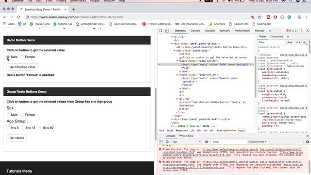Image resolution: width=311 pixels, height=175 pixels.
Task: Collapse the first radio-inline label node
Action: (177, 61)
